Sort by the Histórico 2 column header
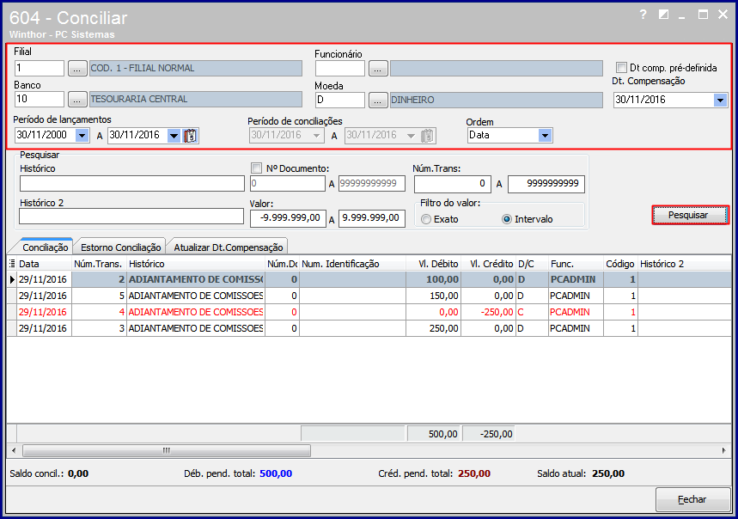Image resolution: width=738 pixels, height=519 pixels. click(685, 264)
